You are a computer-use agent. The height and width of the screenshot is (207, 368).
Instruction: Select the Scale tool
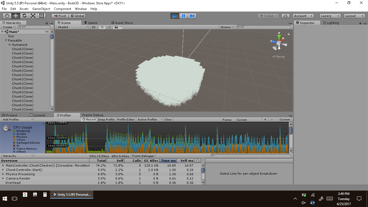tap(33, 16)
